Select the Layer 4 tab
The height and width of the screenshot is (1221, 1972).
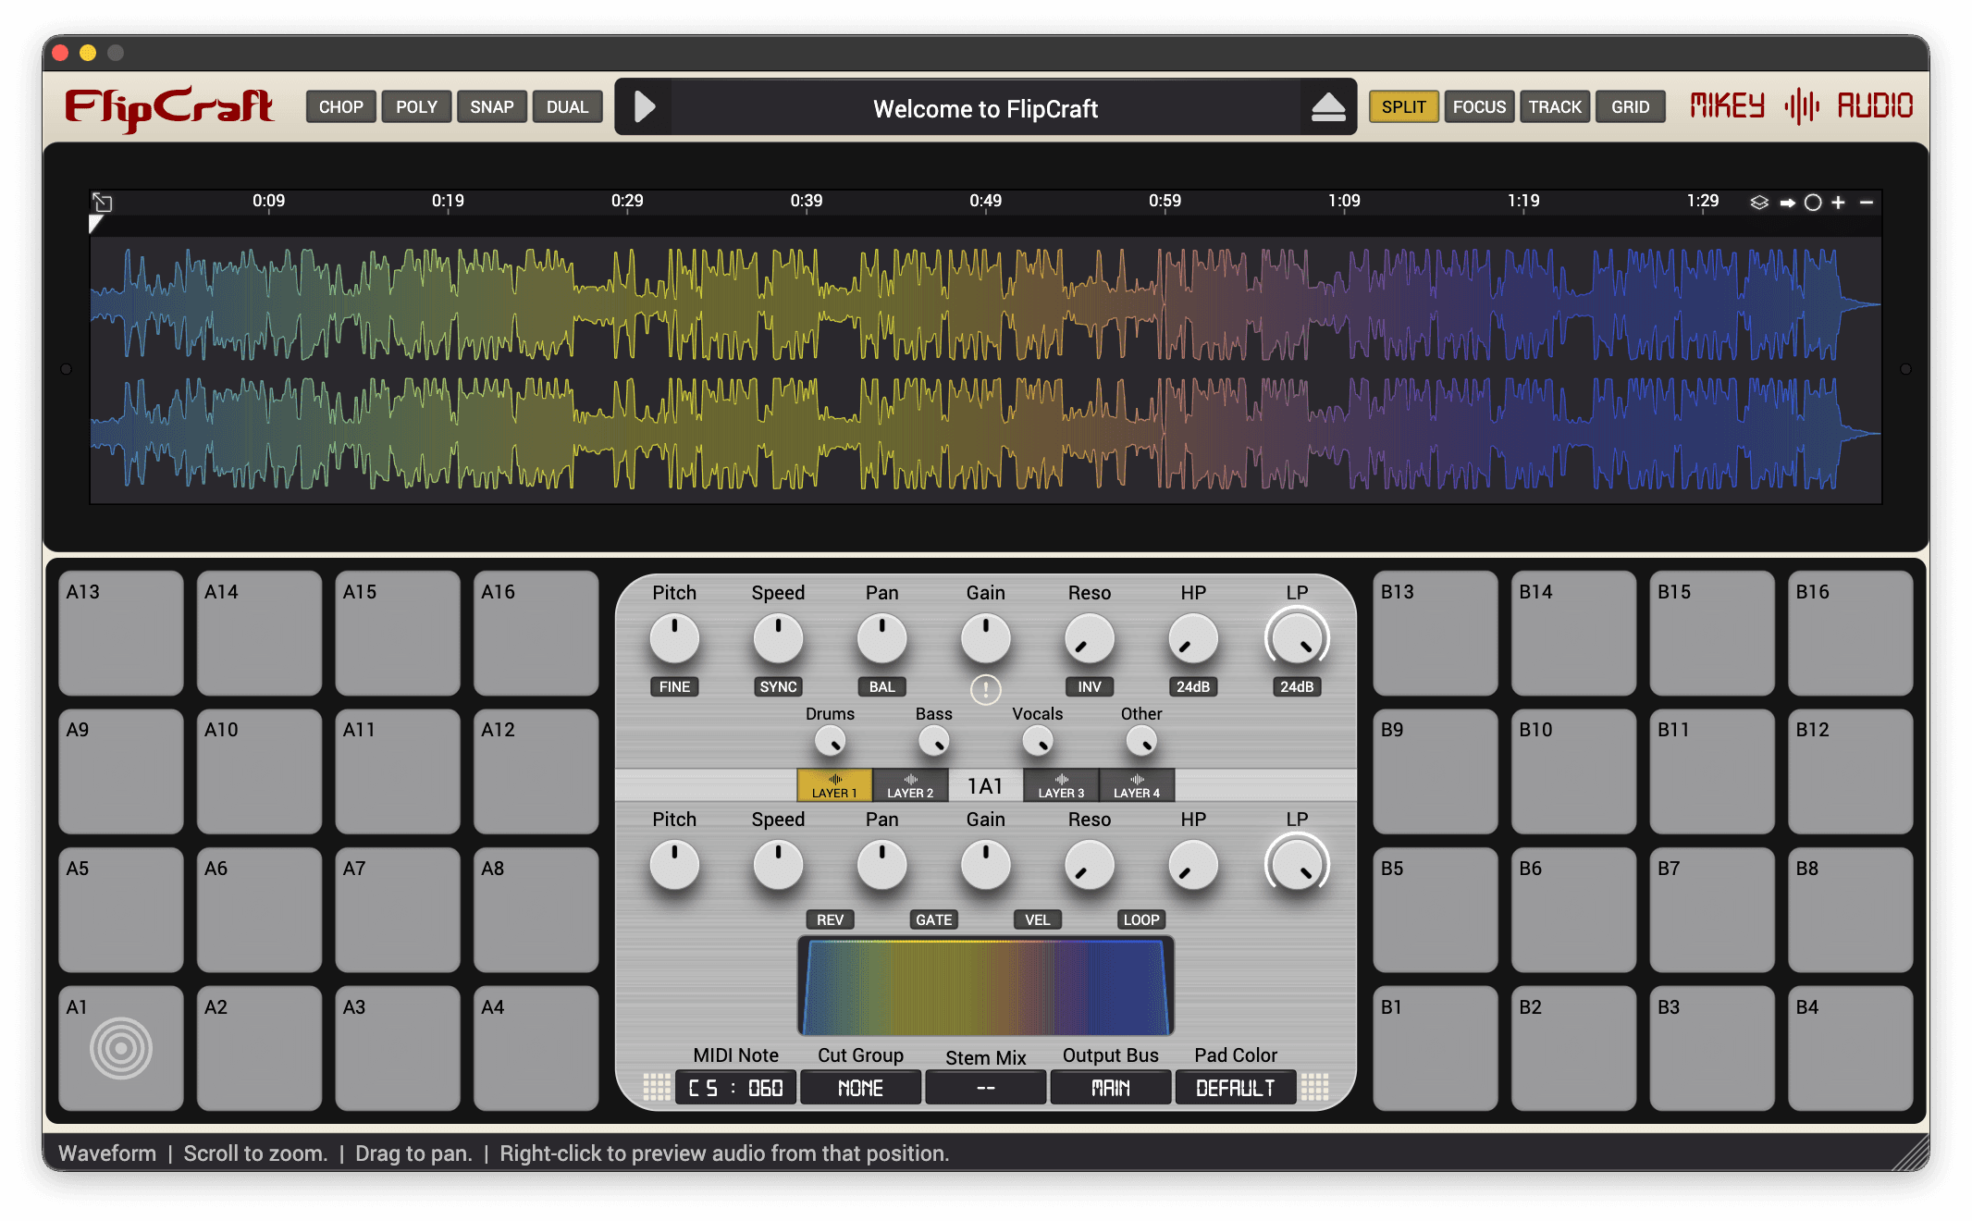pos(1136,785)
